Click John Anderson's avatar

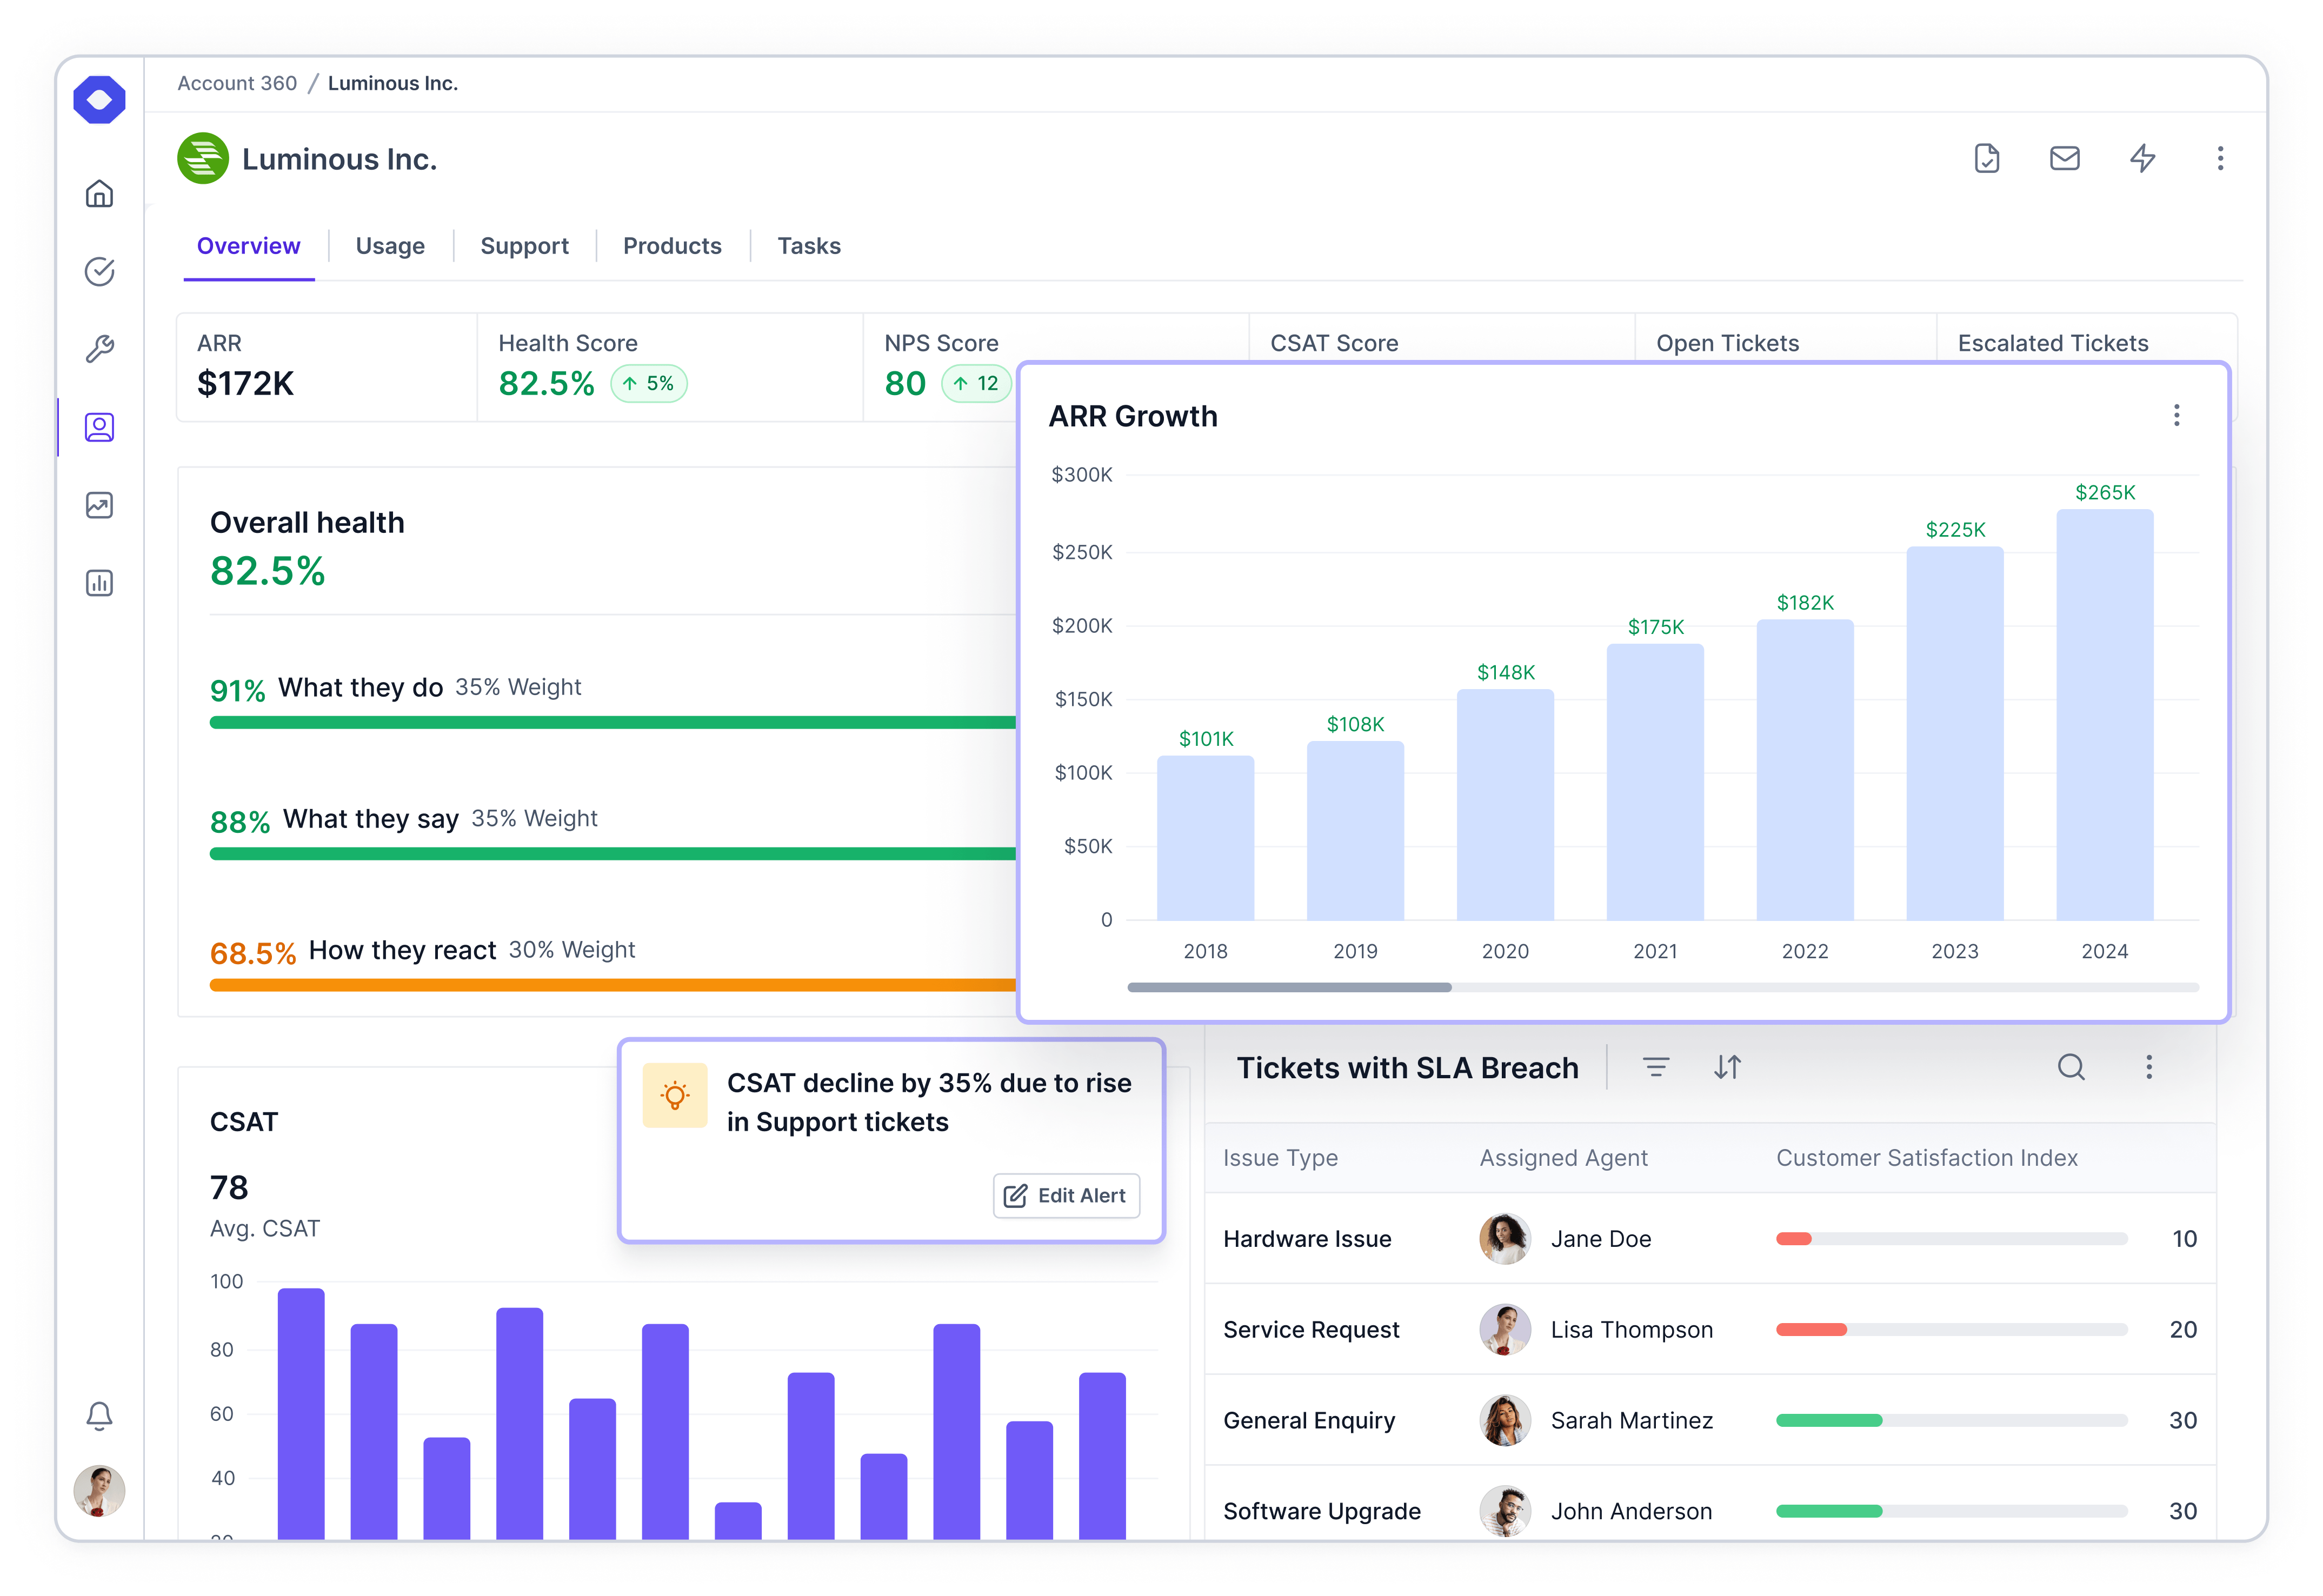coord(1505,1511)
